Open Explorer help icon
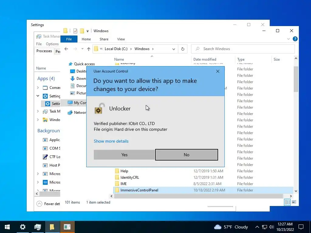Image resolution: width=311 pixels, height=233 pixels. pyautogui.click(x=295, y=39)
